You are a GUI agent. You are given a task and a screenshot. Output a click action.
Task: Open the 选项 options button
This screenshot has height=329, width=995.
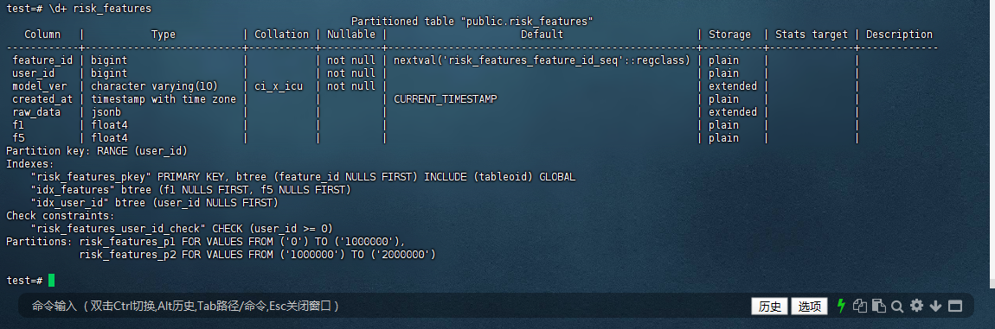pos(809,307)
